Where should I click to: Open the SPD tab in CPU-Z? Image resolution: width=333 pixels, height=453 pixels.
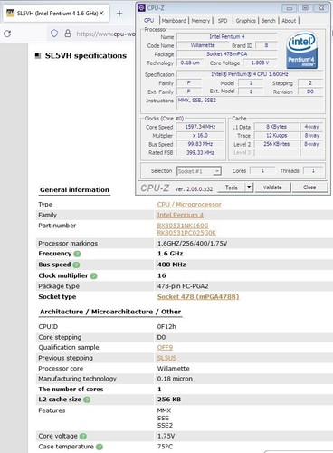coord(223,21)
